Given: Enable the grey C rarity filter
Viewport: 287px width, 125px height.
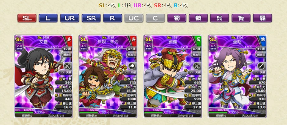Looking at the screenshot, I should coord(155,18).
